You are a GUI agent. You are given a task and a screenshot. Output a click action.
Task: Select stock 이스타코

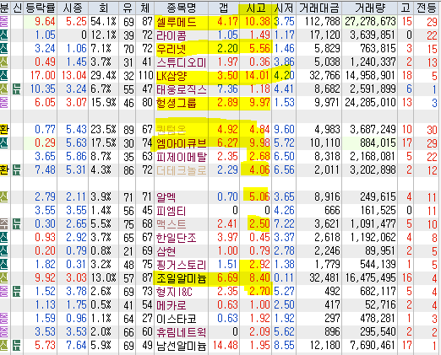177,319
